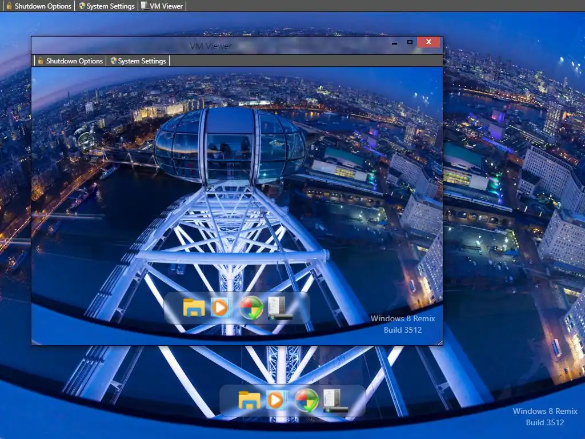Launch media player in desktop dock

[277, 401]
